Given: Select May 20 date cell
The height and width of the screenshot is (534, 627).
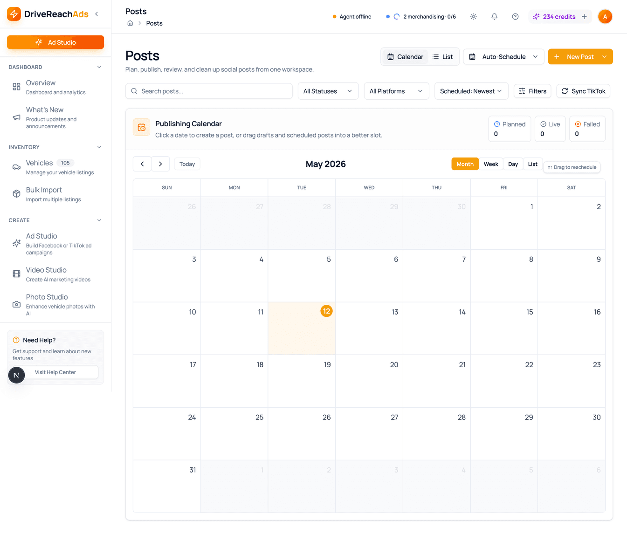Looking at the screenshot, I should [x=369, y=381].
